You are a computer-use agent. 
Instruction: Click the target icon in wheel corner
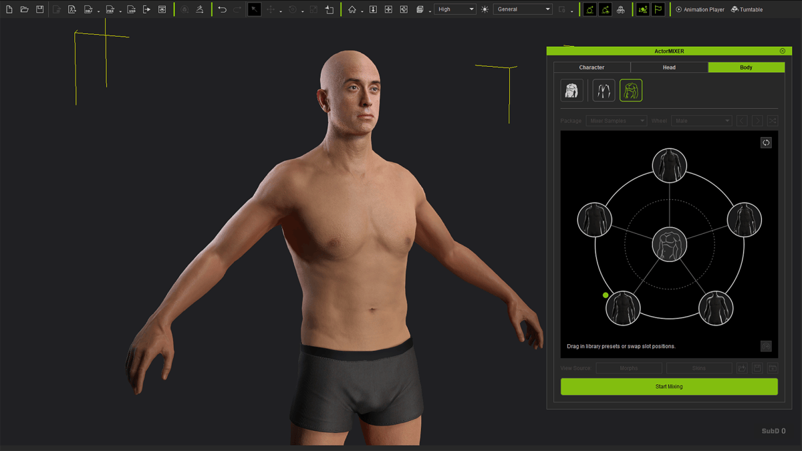coord(766,346)
